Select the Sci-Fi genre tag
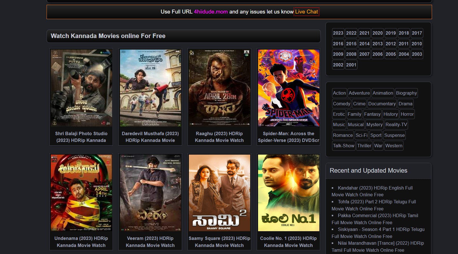 (361, 135)
